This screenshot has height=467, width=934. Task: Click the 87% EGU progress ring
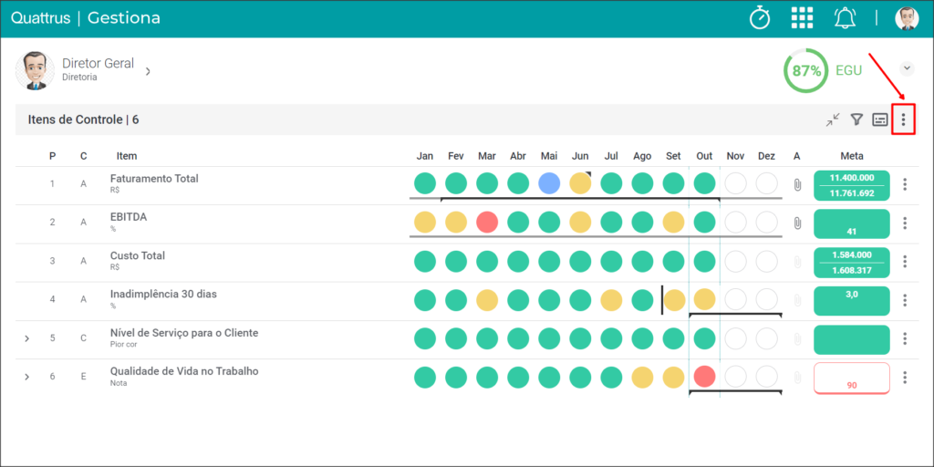coord(806,71)
